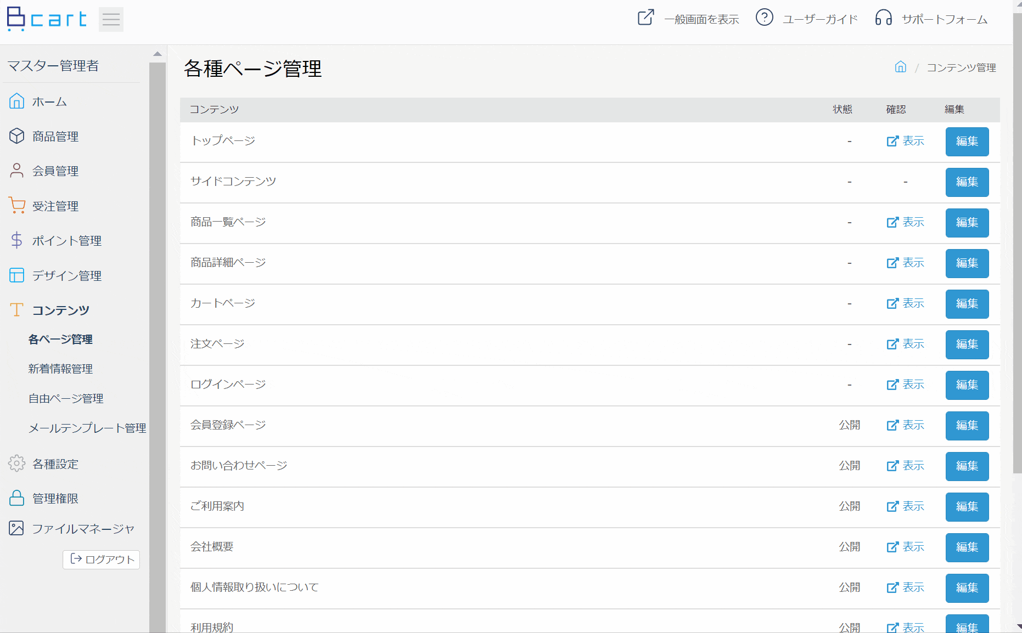Click the 管理権限 lock icon
The image size is (1022, 633).
coord(17,498)
